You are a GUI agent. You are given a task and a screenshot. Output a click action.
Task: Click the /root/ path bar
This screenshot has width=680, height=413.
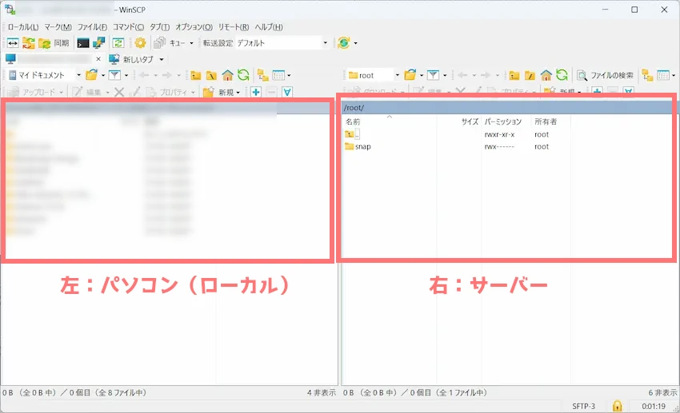507,107
